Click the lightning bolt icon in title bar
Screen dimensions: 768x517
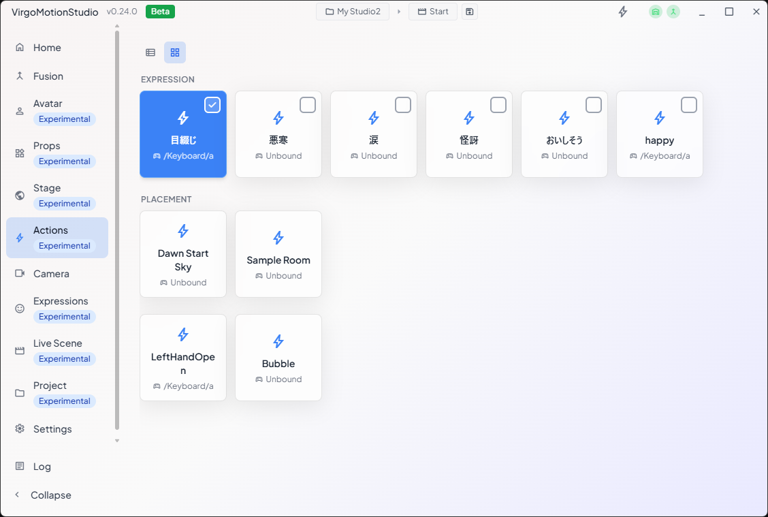[x=622, y=12]
